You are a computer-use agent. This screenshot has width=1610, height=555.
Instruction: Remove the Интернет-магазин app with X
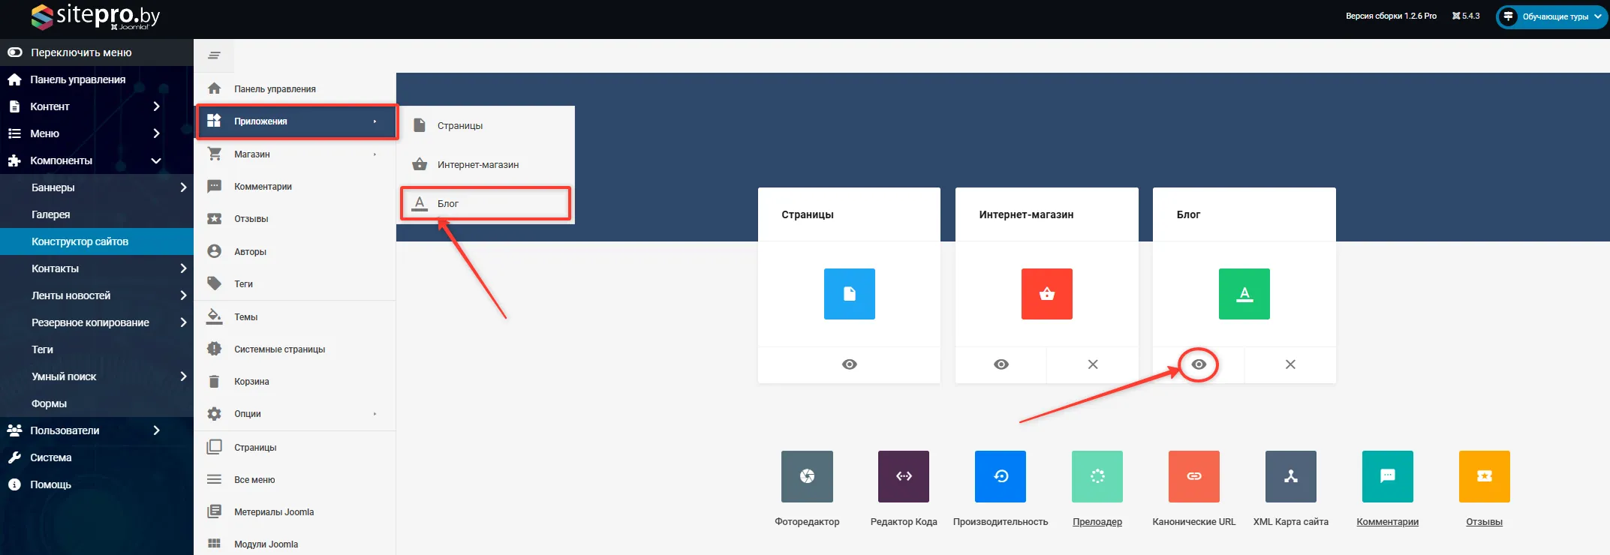point(1092,364)
